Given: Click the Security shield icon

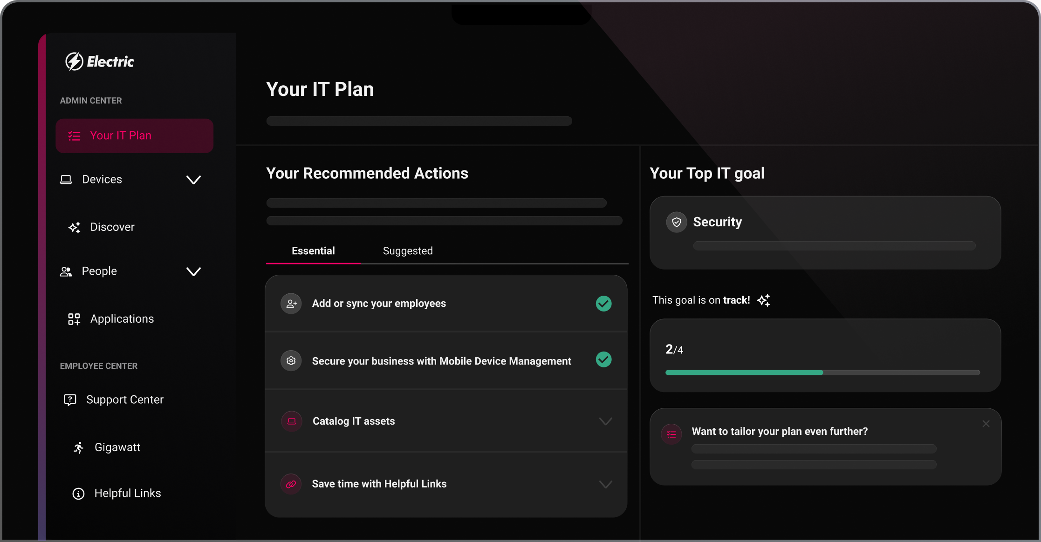Looking at the screenshot, I should [x=676, y=222].
